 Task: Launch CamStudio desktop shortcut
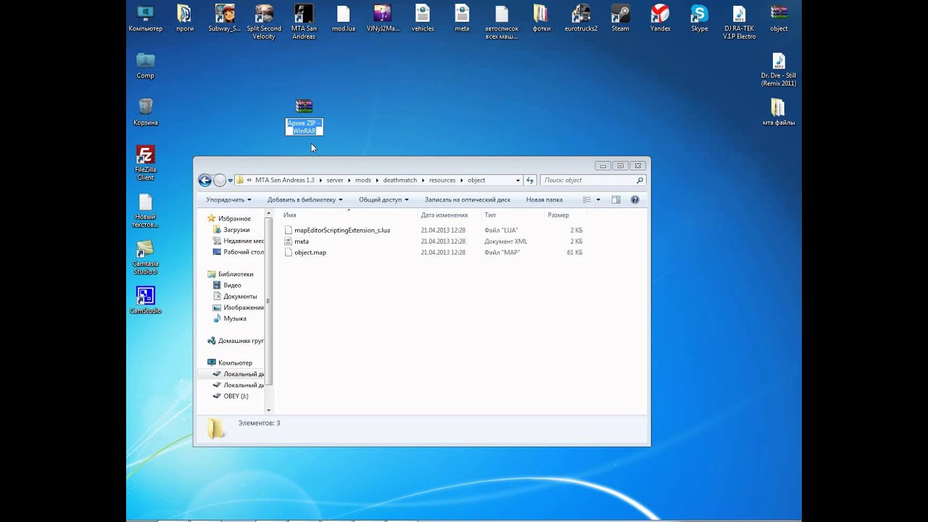click(x=145, y=300)
